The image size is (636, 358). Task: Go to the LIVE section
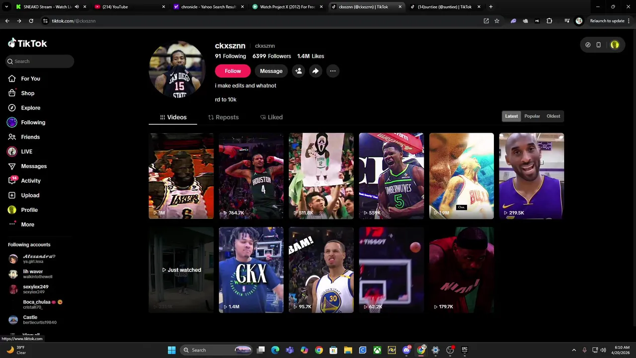coord(26,152)
